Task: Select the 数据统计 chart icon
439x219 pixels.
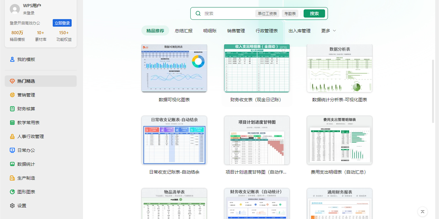Action: (12, 164)
